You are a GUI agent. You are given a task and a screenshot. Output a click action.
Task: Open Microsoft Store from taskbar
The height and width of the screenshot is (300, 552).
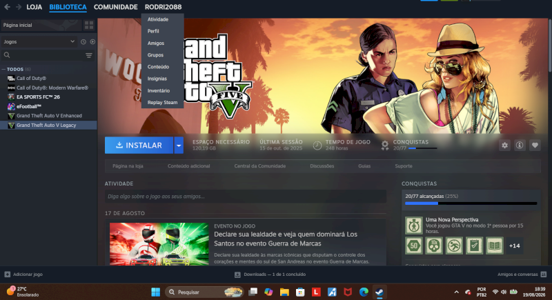click(300, 292)
